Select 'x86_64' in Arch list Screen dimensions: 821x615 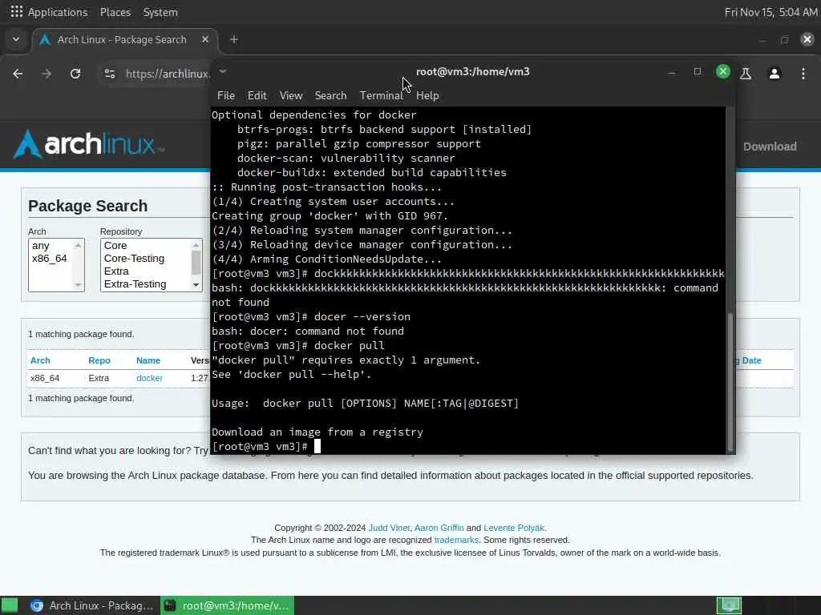click(x=50, y=259)
